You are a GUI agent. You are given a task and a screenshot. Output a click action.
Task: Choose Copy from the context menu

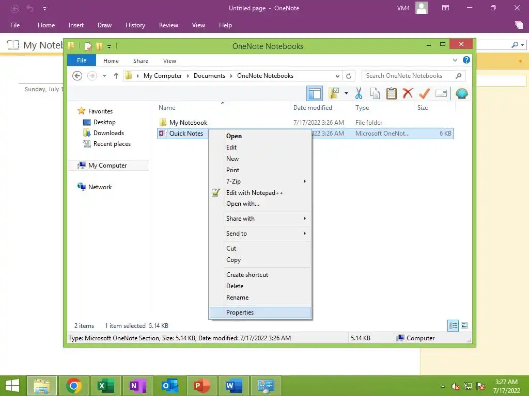point(260,260)
